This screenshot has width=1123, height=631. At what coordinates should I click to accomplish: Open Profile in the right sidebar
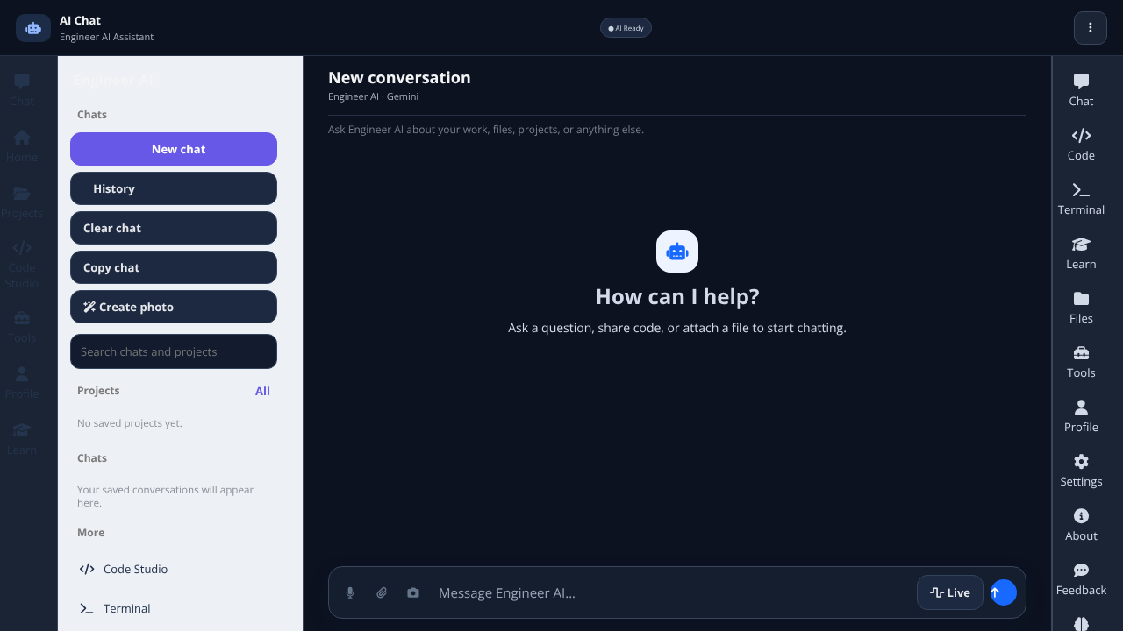click(x=1081, y=416)
